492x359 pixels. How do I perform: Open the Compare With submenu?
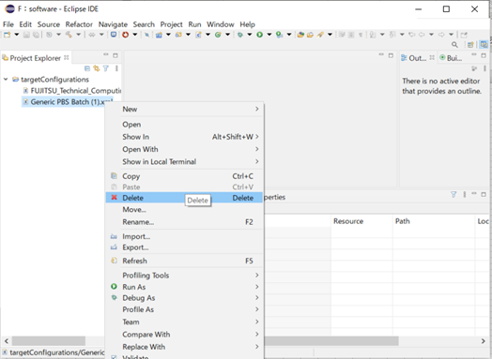184,335
